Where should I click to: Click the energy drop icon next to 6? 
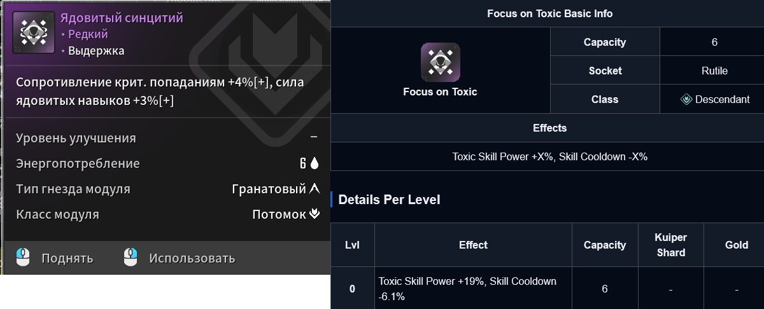pyautogui.click(x=314, y=163)
